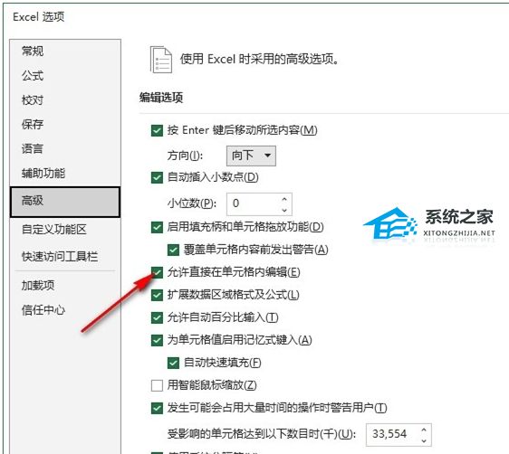The height and width of the screenshot is (454, 509).
Task: Toggle 允许自动百分比输入 checkbox
Action: click(157, 318)
